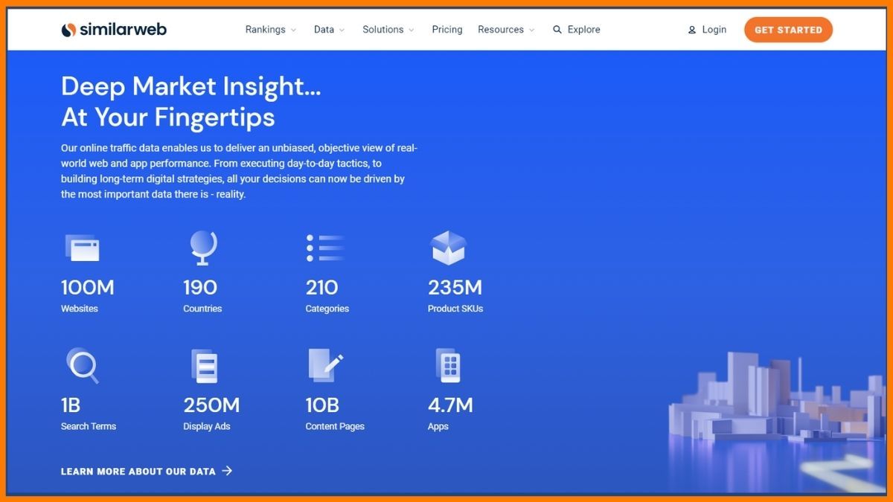Click the Content Pages pencil icon
This screenshot has height=502, width=893.
324,365
